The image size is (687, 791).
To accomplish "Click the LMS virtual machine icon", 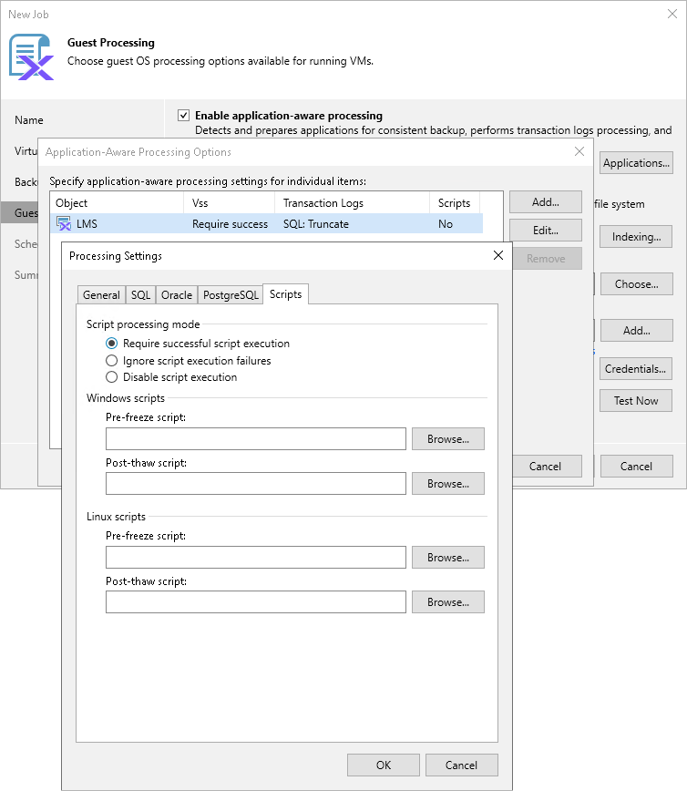I will pos(64,224).
